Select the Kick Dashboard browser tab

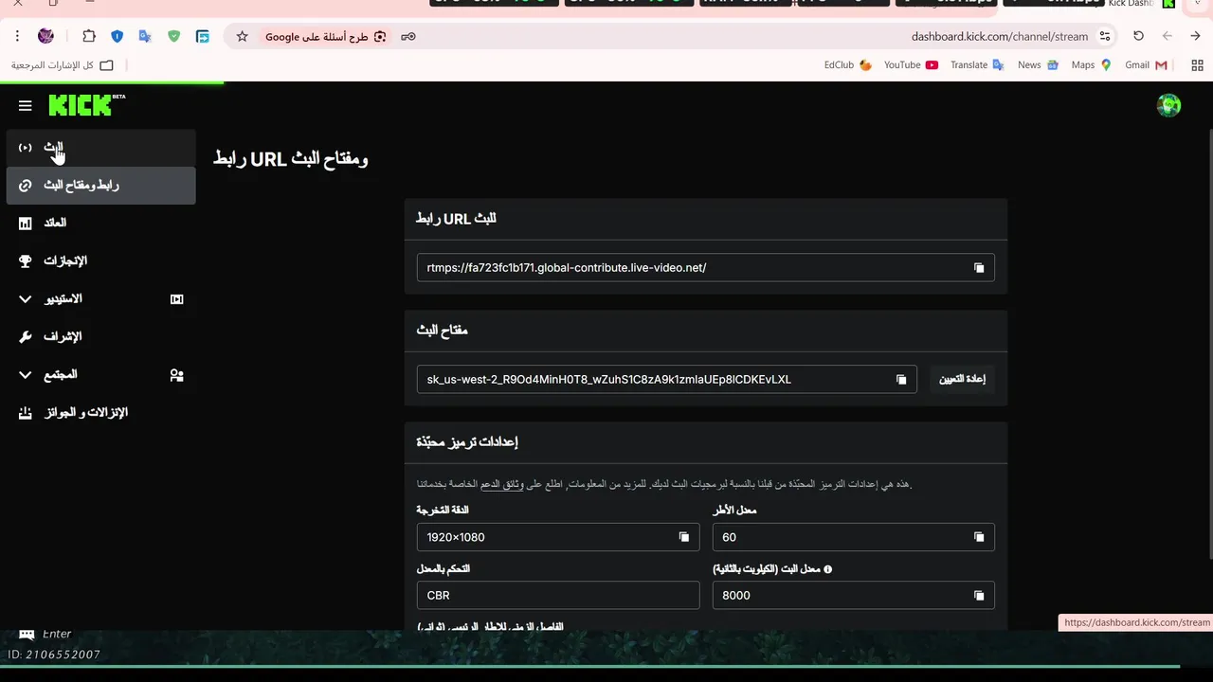tap(1141, 4)
